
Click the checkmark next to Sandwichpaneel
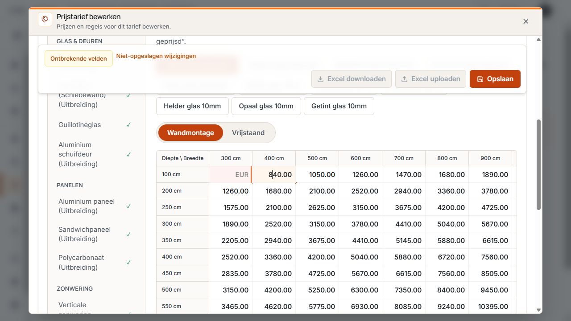pyautogui.click(x=128, y=234)
